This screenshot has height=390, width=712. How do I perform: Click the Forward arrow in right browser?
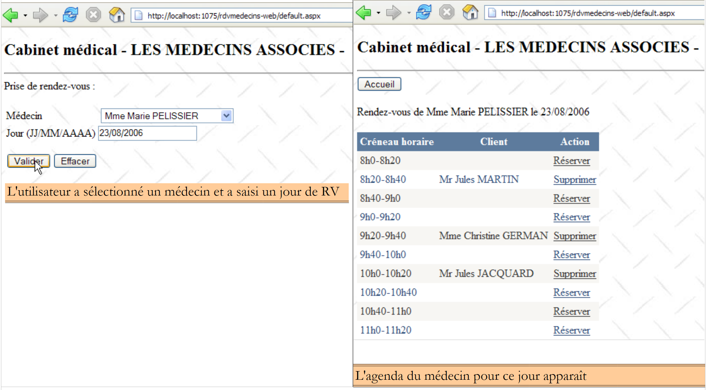(x=393, y=13)
